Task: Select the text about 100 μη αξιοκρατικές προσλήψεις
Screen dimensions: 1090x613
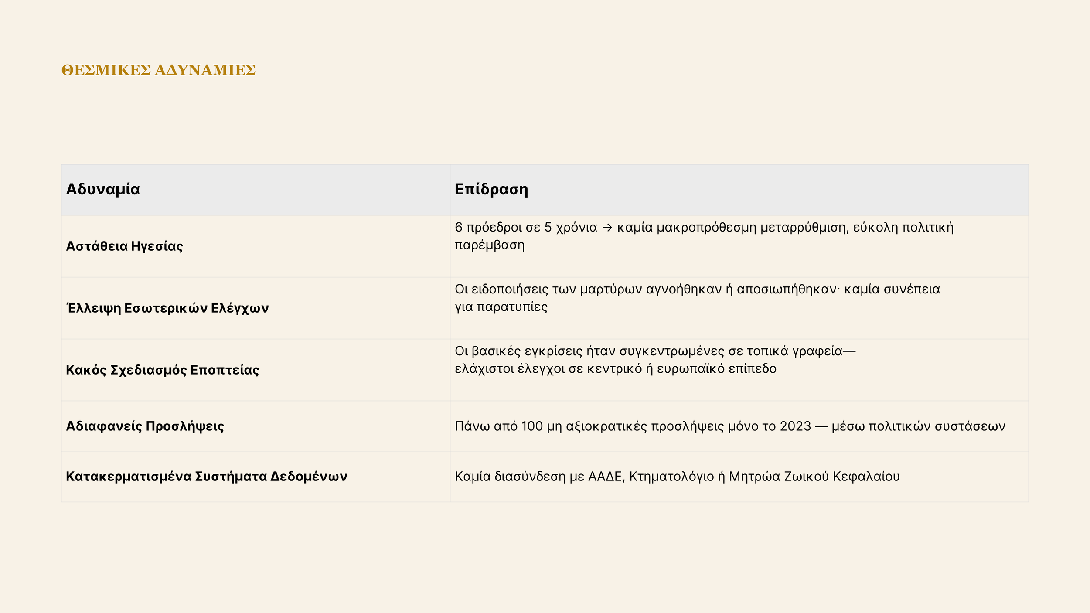Action: point(730,426)
